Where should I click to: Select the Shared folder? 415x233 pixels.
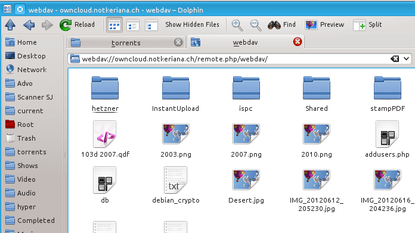pyautogui.click(x=317, y=94)
